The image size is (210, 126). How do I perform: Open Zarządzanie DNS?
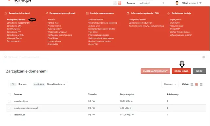[x=14, y=26]
